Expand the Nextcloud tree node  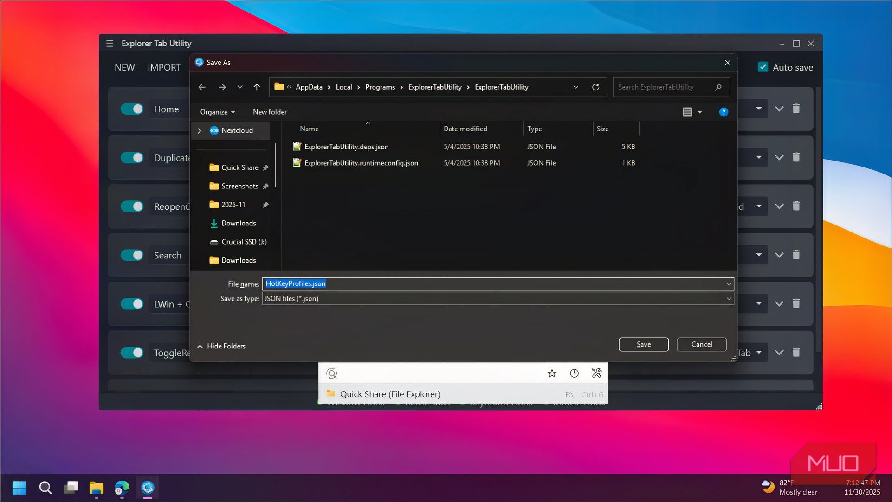point(200,131)
